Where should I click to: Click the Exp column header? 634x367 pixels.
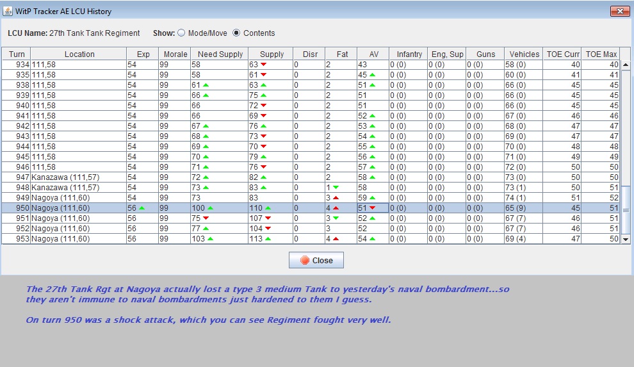coord(143,54)
